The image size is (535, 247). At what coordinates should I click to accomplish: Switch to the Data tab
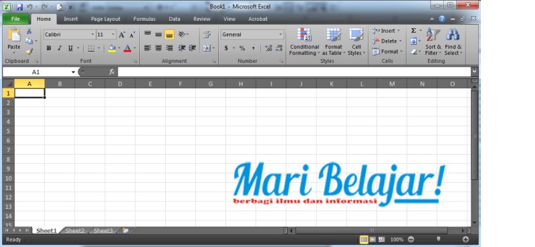click(175, 19)
